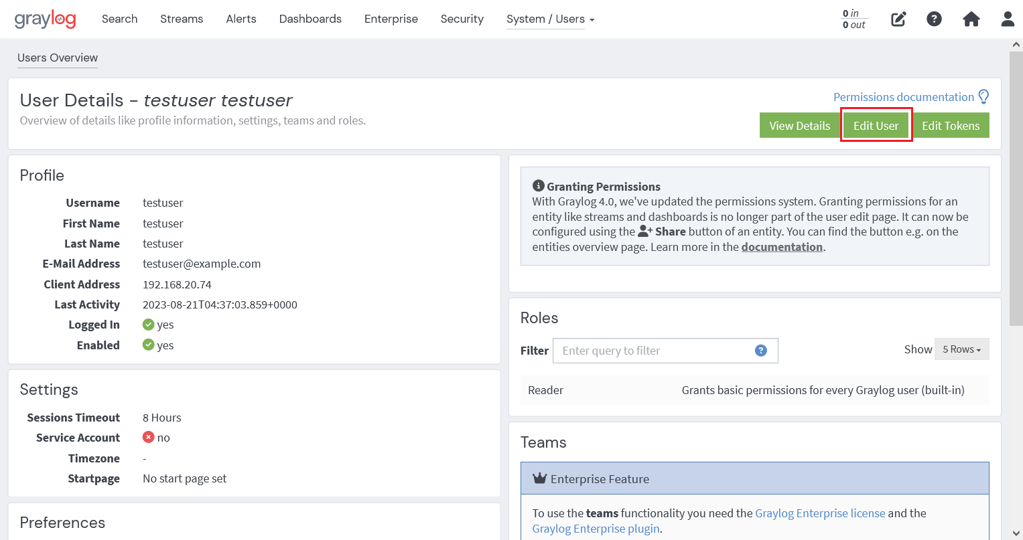This screenshot has height=540, width=1023.
Task: Click the scrollbar up arrow
Action: [1016, 45]
